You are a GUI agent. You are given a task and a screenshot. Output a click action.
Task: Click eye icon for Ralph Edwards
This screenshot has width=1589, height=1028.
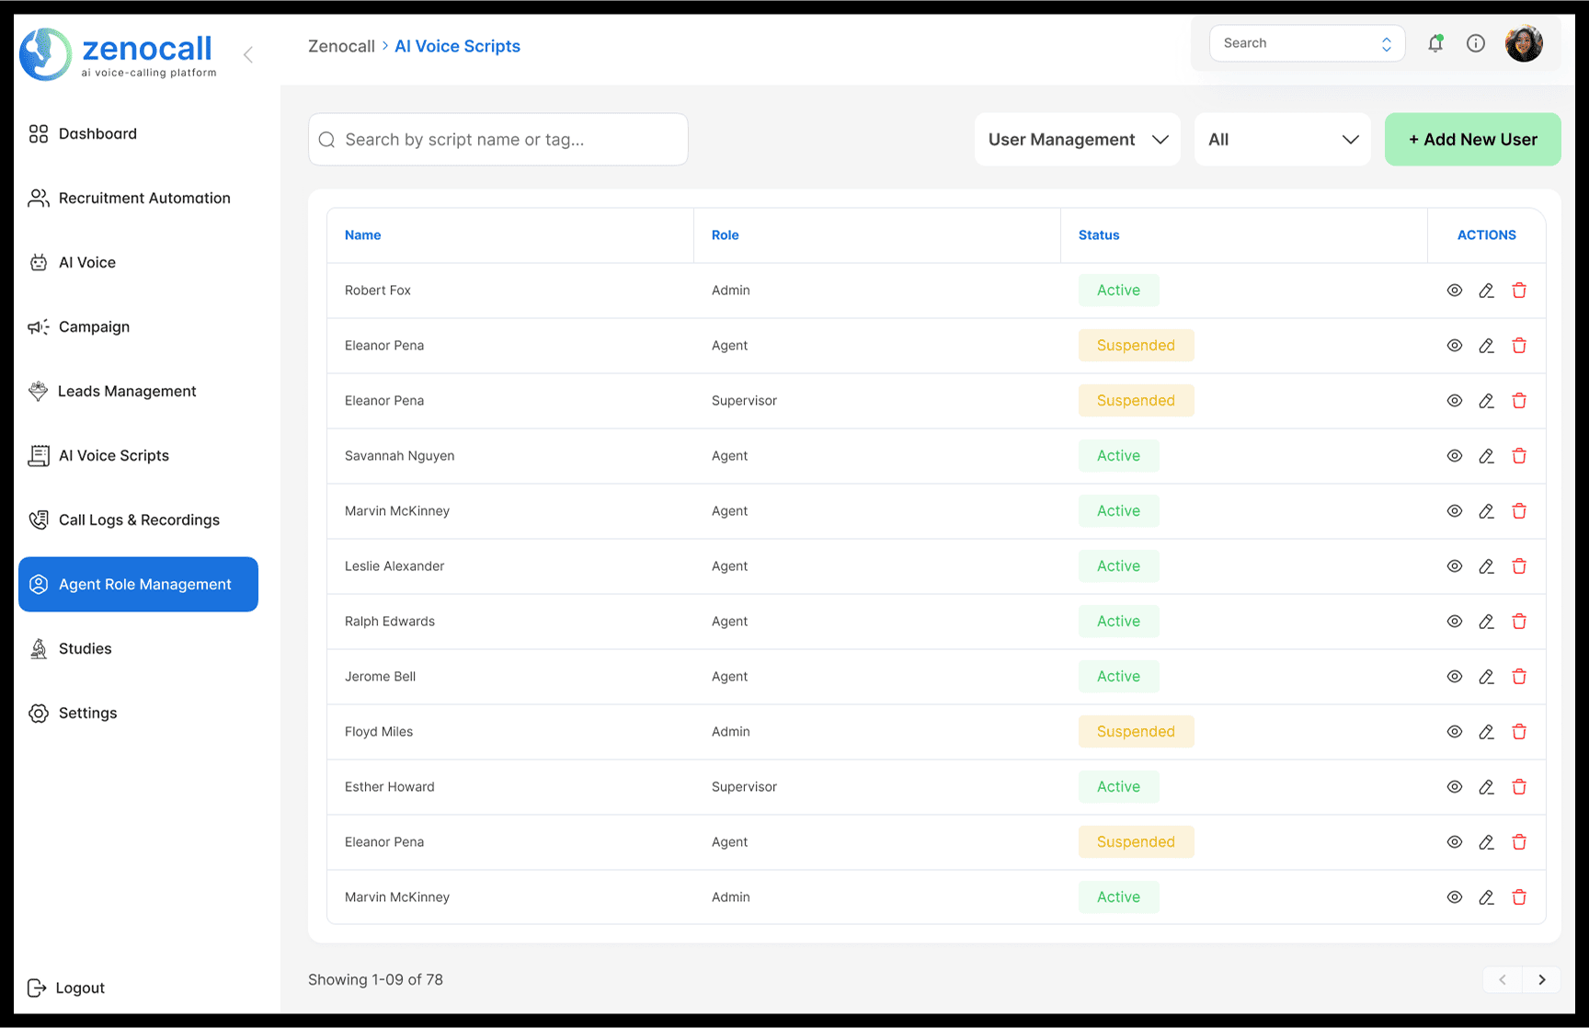pyautogui.click(x=1454, y=622)
